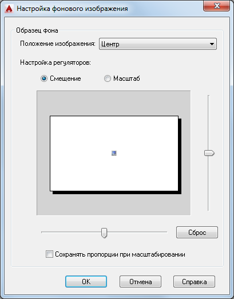Click the dropdown arrow next to Центр
The height and width of the screenshot is (299, 234).
212,44
